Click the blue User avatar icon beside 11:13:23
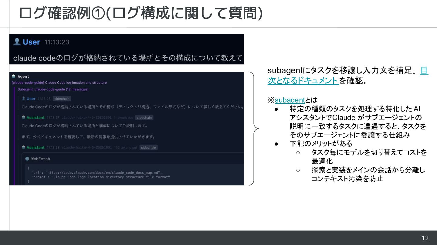Image resolution: width=437 pixels, height=245 pixels. pyautogui.click(x=17, y=42)
